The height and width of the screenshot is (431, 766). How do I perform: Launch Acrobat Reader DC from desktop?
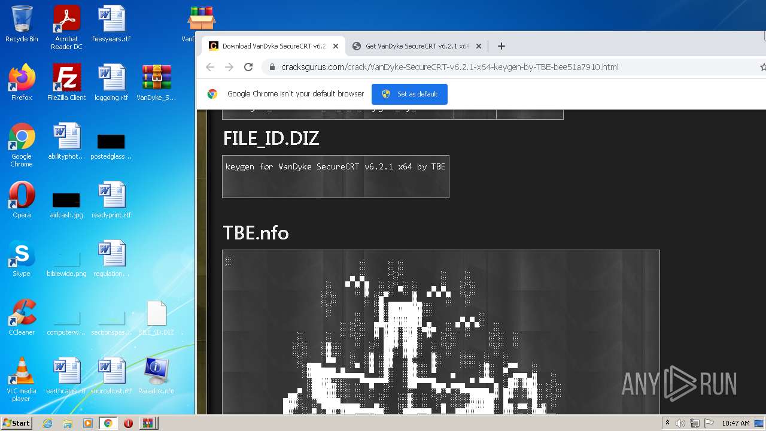point(66,27)
